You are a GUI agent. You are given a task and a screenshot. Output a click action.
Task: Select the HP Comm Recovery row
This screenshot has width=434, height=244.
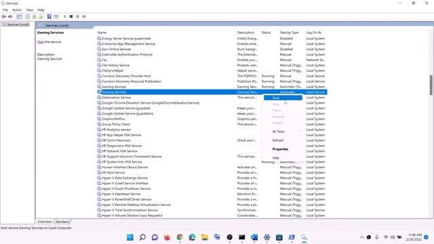pos(212,140)
